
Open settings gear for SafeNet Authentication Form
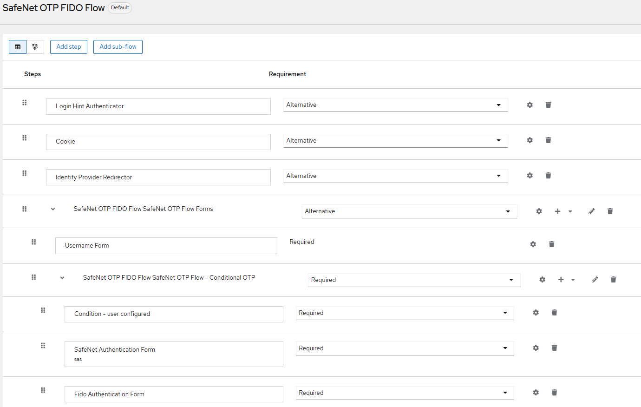pos(536,348)
